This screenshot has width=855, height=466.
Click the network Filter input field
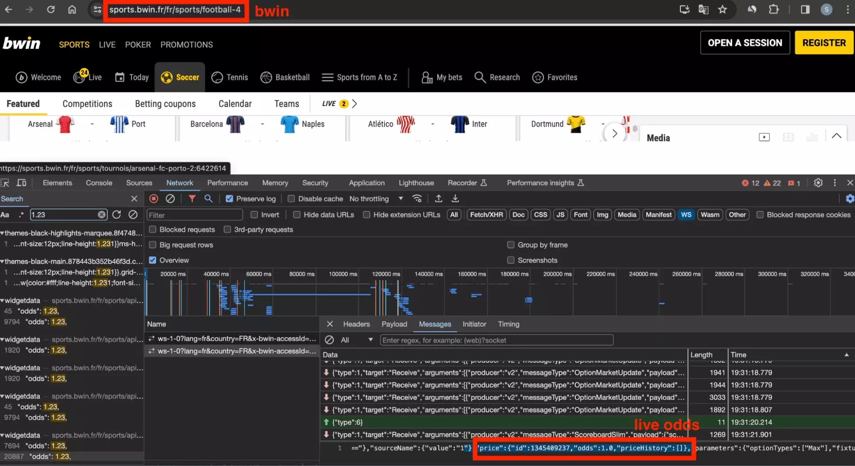pyautogui.click(x=195, y=215)
